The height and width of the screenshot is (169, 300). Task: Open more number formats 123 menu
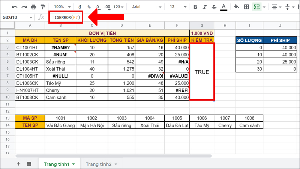coord(118,7)
